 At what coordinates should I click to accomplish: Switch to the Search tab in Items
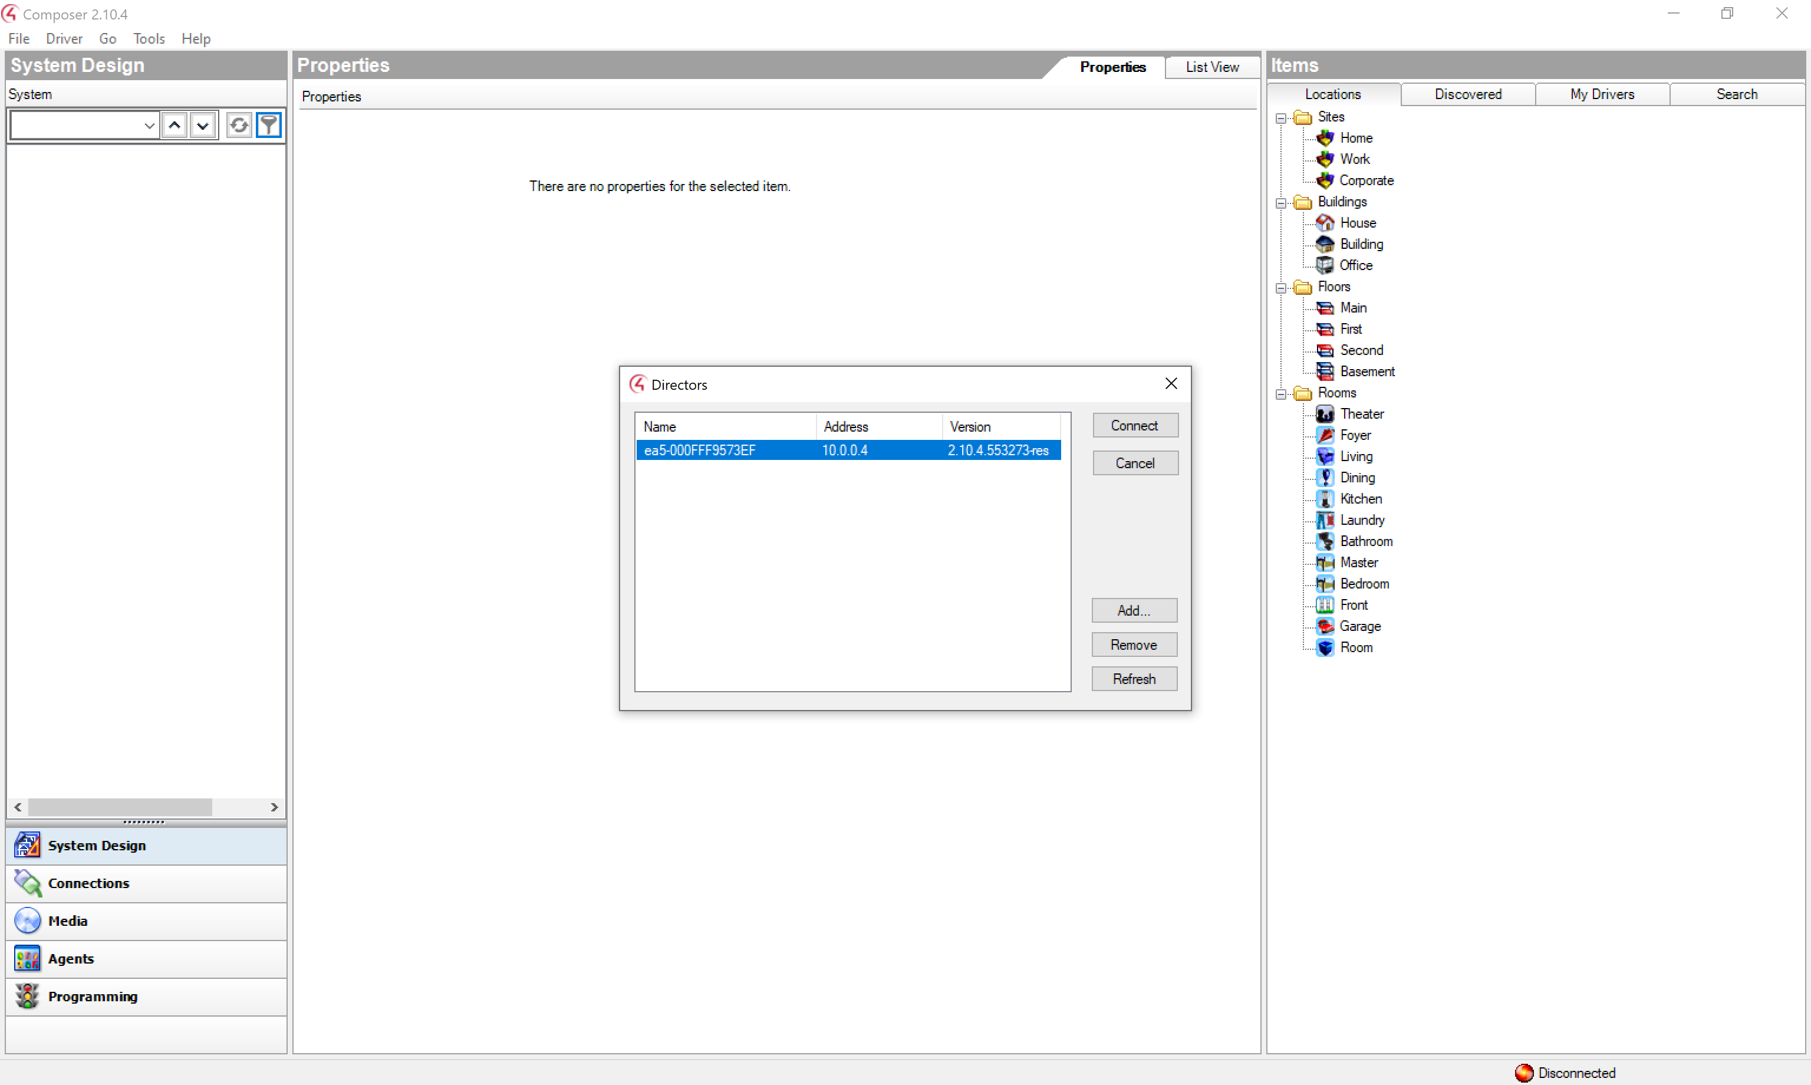pyautogui.click(x=1737, y=94)
